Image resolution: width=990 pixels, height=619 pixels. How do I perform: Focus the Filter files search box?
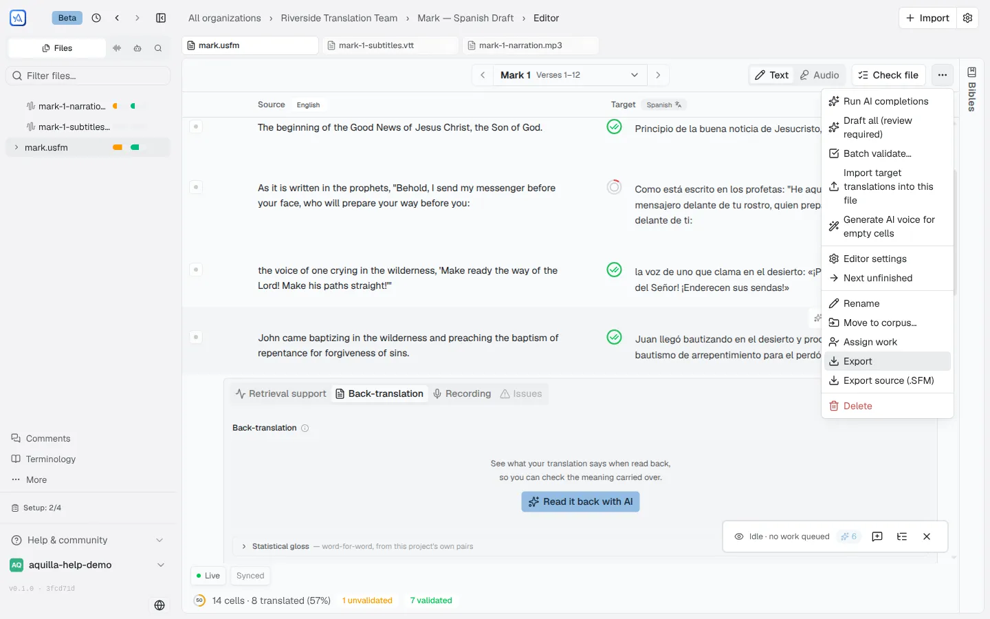[88, 76]
